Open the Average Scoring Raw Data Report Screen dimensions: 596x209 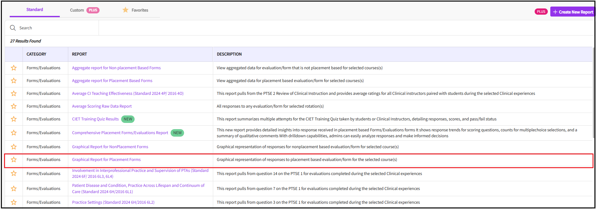point(102,106)
